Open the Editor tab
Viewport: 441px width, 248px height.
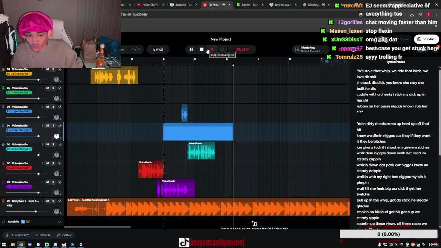[64, 235]
